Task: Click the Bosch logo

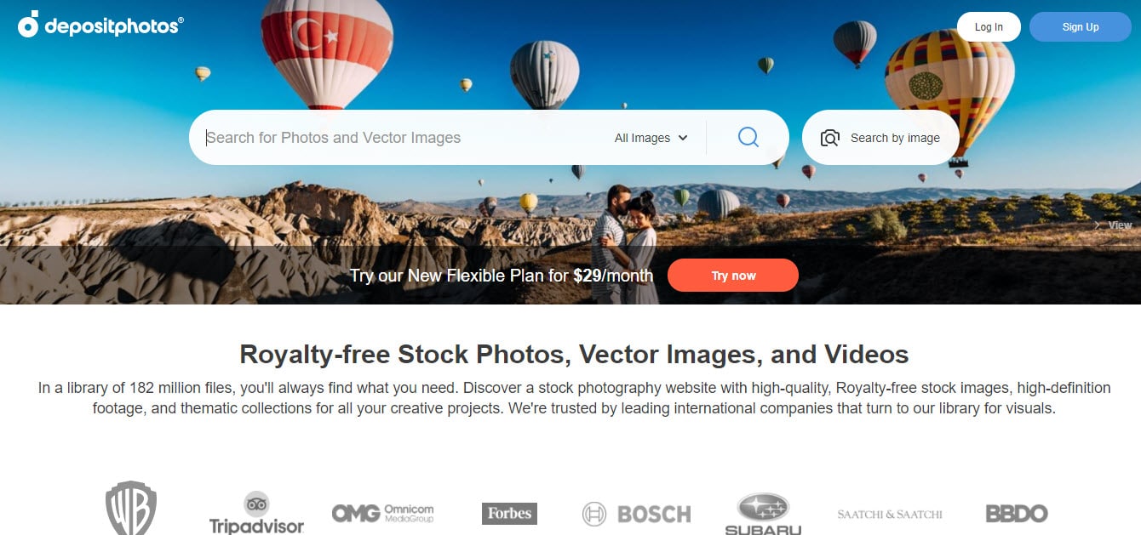Action: (x=636, y=514)
